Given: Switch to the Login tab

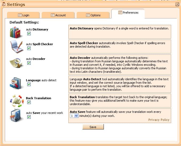Looking at the screenshot, I should [x=23, y=15].
